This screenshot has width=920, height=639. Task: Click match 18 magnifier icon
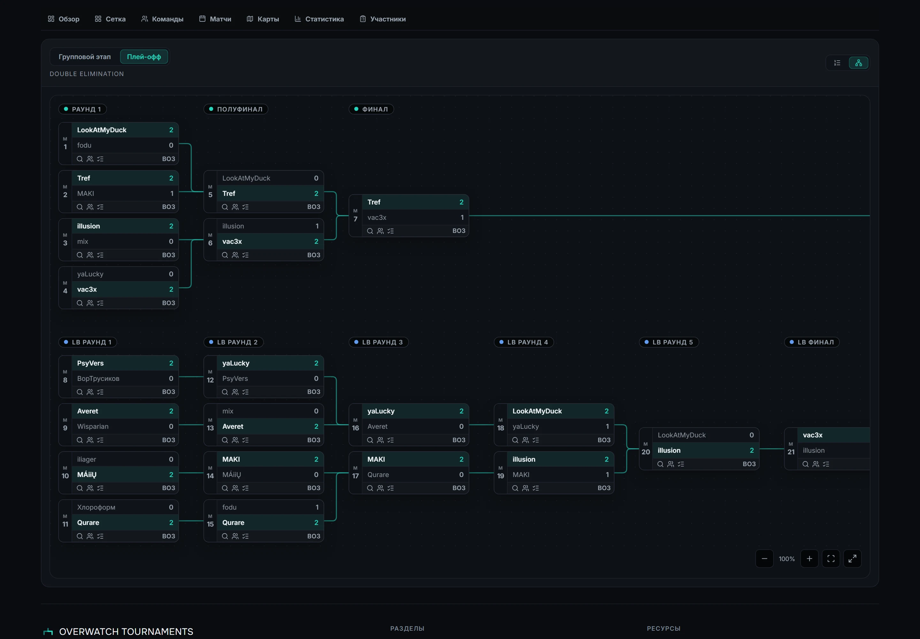(x=515, y=440)
